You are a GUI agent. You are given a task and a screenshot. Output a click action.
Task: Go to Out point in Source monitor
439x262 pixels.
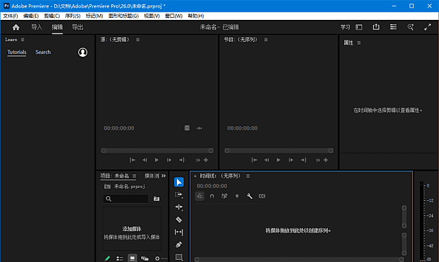point(182,160)
